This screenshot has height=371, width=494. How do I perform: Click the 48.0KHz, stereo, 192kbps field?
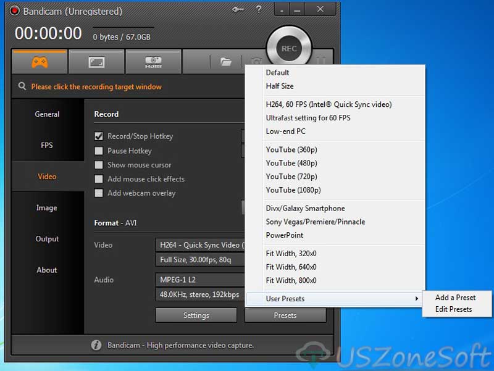pos(200,294)
